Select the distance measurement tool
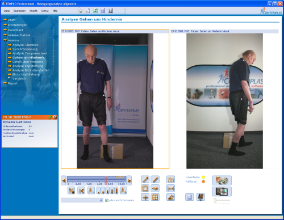The height and width of the screenshot is (220, 284). (x=170, y=188)
